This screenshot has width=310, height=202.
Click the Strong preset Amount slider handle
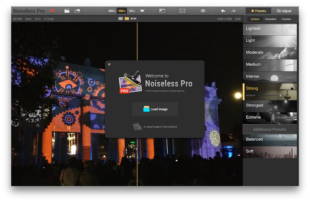pos(280,96)
